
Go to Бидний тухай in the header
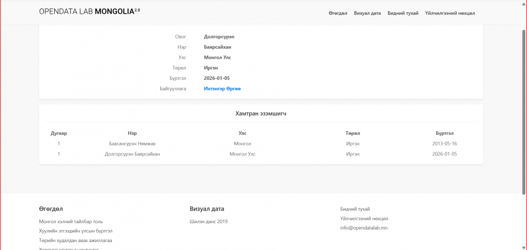(x=403, y=13)
